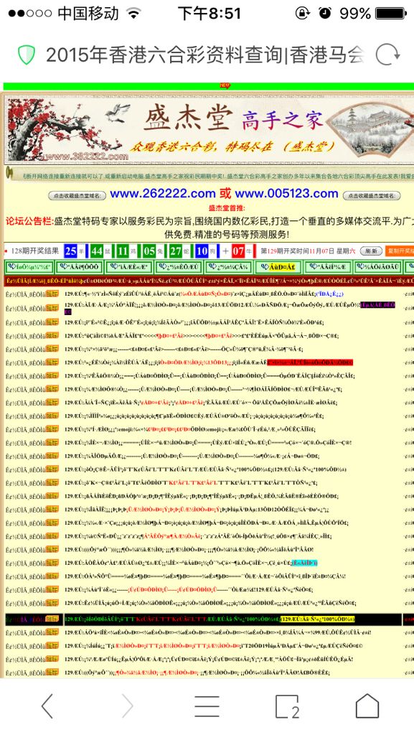
Task: Switch to the yellow-highlighted green tab
Action: tap(278, 267)
